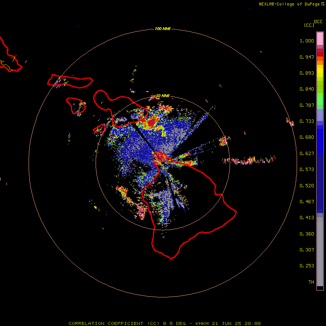Pick the bright green color bar segment
This screenshot has height=326, width=326.
click(x=320, y=99)
